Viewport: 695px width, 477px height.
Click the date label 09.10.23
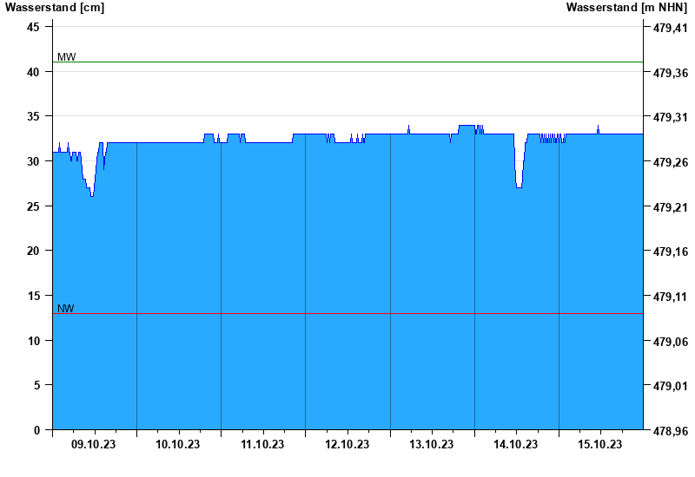[93, 444]
